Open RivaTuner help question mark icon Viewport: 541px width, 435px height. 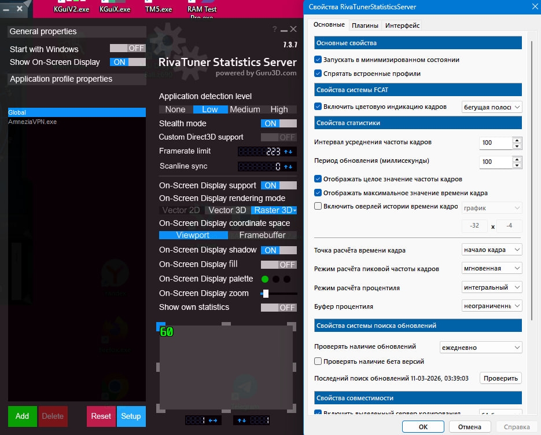[274, 30]
